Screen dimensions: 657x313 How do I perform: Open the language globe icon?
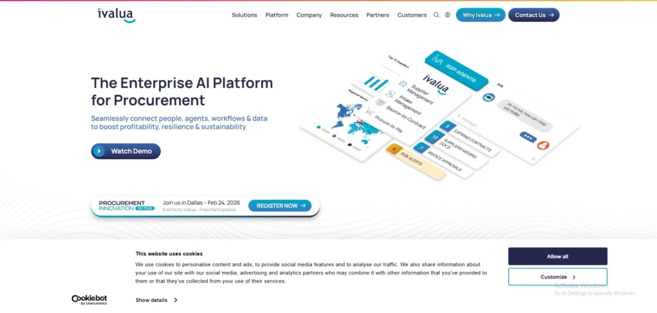[x=447, y=15]
